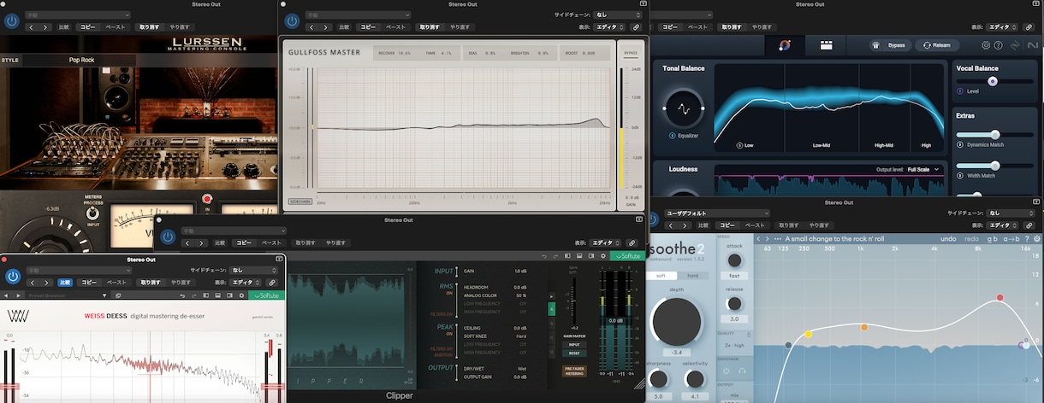
Task: Open sidechain dropdown in Weiss Deess window
Action: [x=254, y=270]
